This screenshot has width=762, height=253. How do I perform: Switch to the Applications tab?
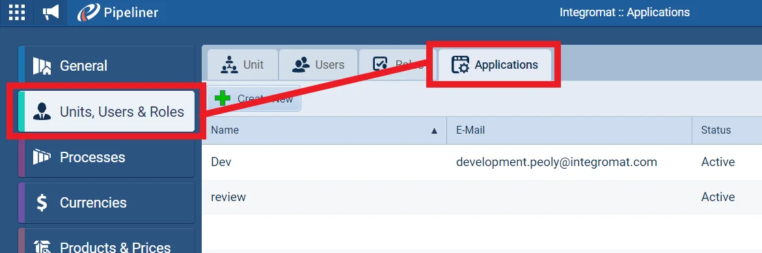495,65
